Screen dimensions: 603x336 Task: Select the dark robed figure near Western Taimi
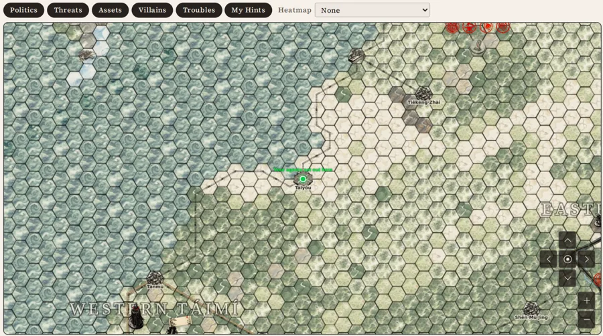click(x=136, y=317)
